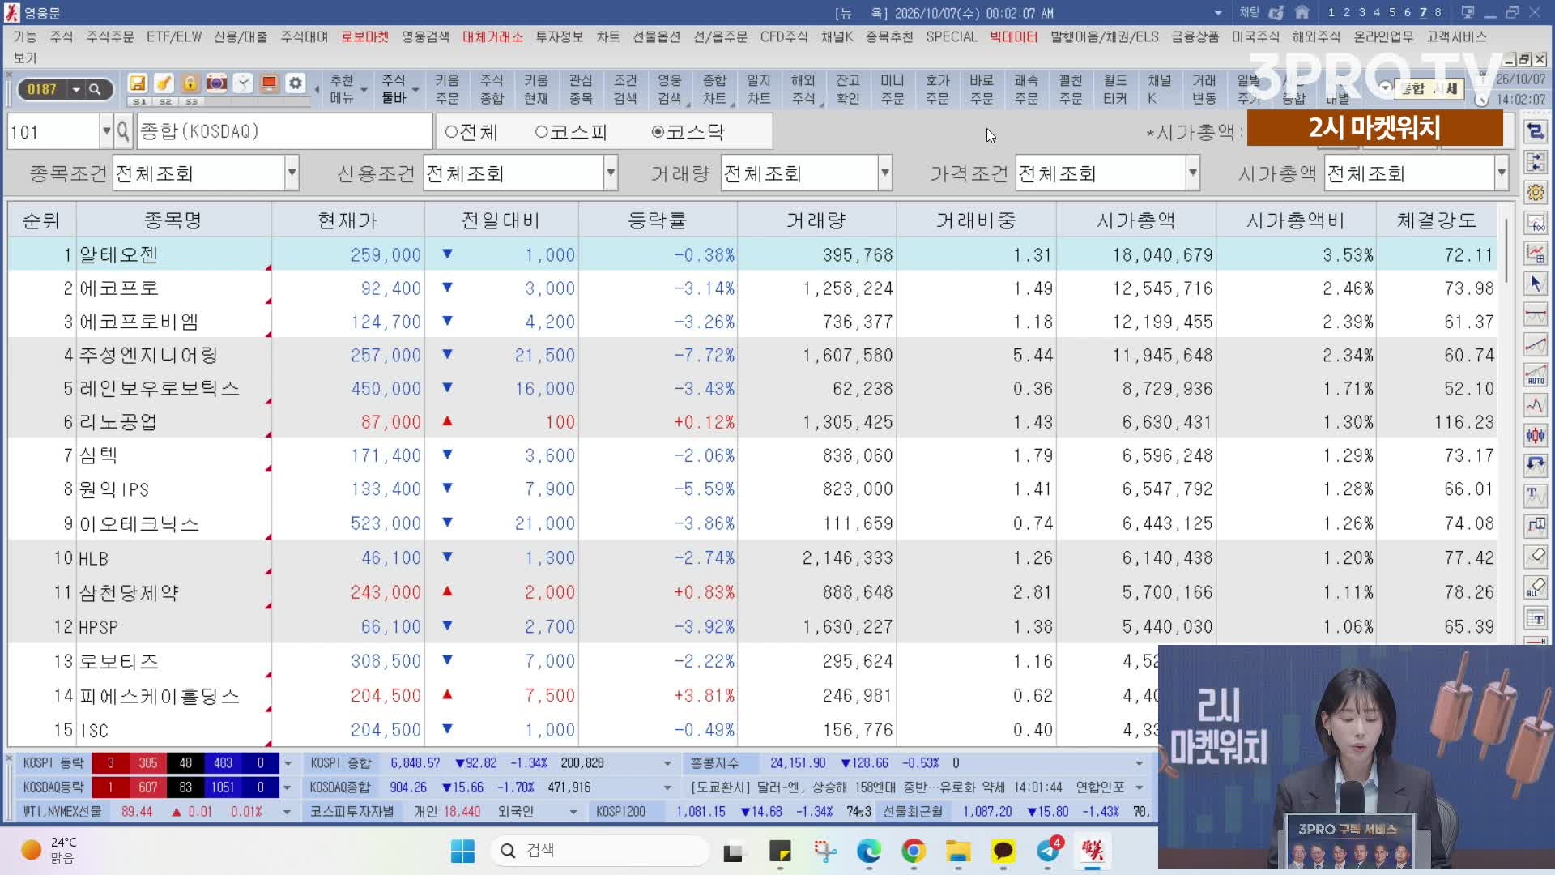
Task: Sort by the 등락률 column header
Action: tap(657, 220)
